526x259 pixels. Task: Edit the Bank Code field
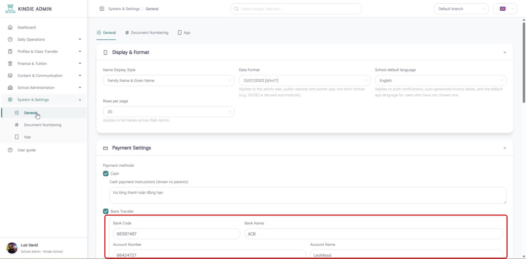pos(177,234)
